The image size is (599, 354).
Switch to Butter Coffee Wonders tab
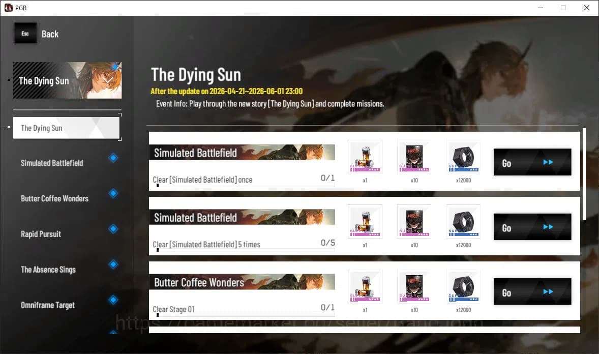coord(54,199)
